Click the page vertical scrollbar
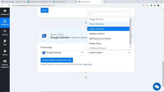 point(163,74)
